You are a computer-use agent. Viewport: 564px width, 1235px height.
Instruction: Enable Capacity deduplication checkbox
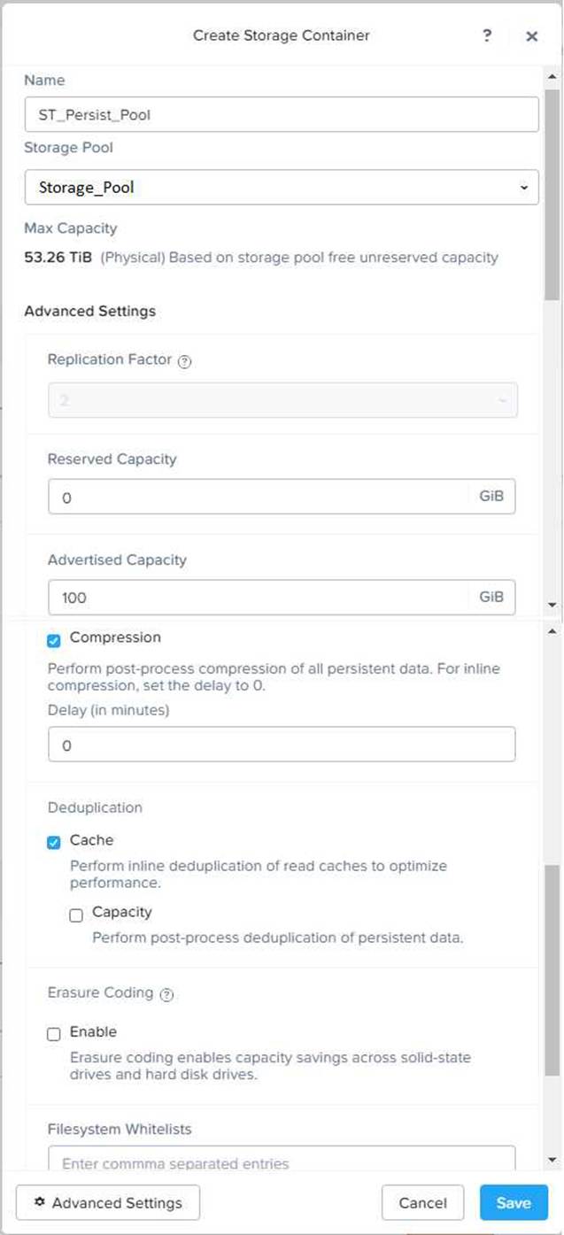pyautogui.click(x=76, y=915)
